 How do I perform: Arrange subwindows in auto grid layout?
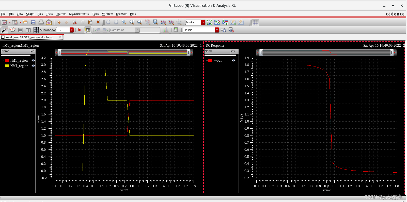tap(36, 30)
